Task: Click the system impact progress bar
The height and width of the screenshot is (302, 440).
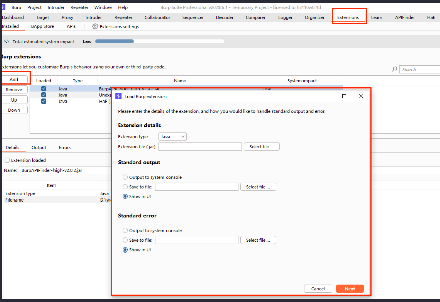Action: [159, 41]
